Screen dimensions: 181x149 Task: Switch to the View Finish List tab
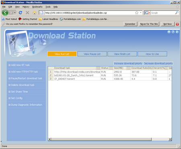coord(122,54)
